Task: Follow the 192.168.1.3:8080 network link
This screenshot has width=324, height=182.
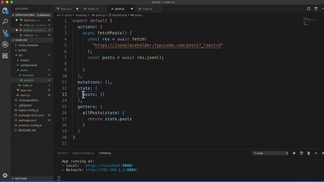Action: tap(111, 170)
